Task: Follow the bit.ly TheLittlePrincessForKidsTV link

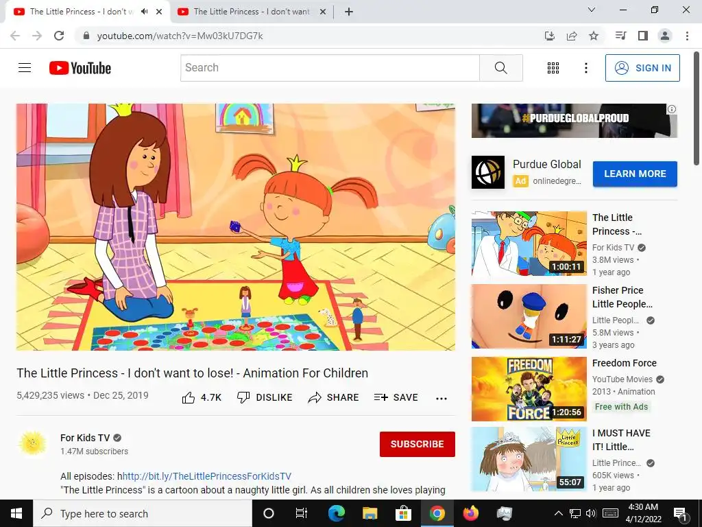Action: (x=207, y=476)
